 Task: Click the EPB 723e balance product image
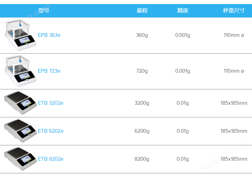[x=21, y=71]
